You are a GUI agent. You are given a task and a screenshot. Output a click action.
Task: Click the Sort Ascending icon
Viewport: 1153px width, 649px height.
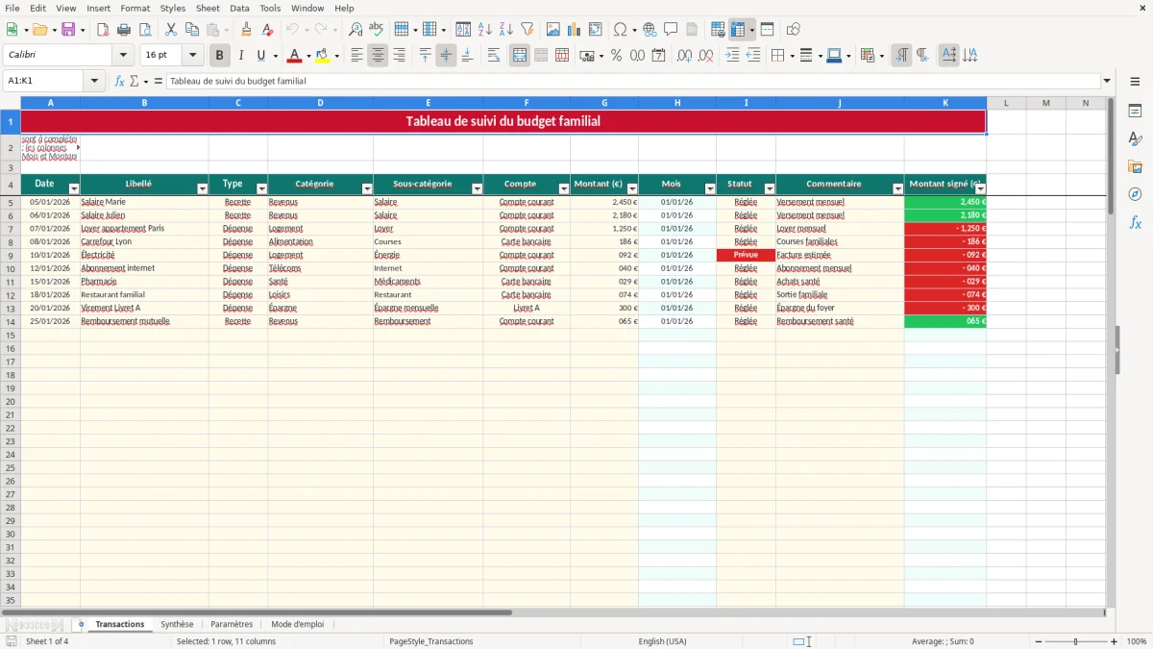(485, 30)
